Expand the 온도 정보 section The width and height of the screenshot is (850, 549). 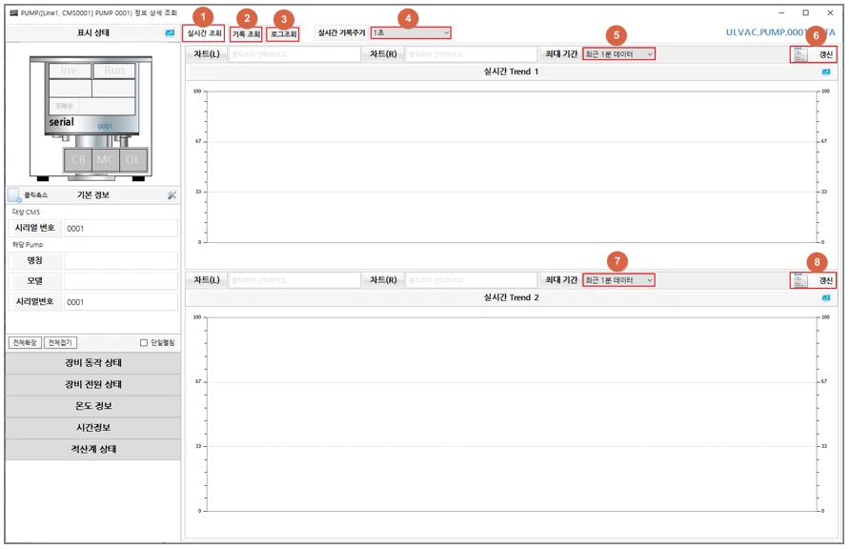pyautogui.click(x=93, y=406)
